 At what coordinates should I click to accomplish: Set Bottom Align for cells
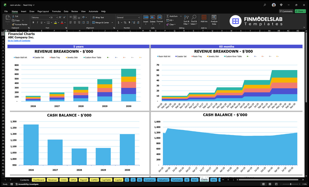(79, 17)
